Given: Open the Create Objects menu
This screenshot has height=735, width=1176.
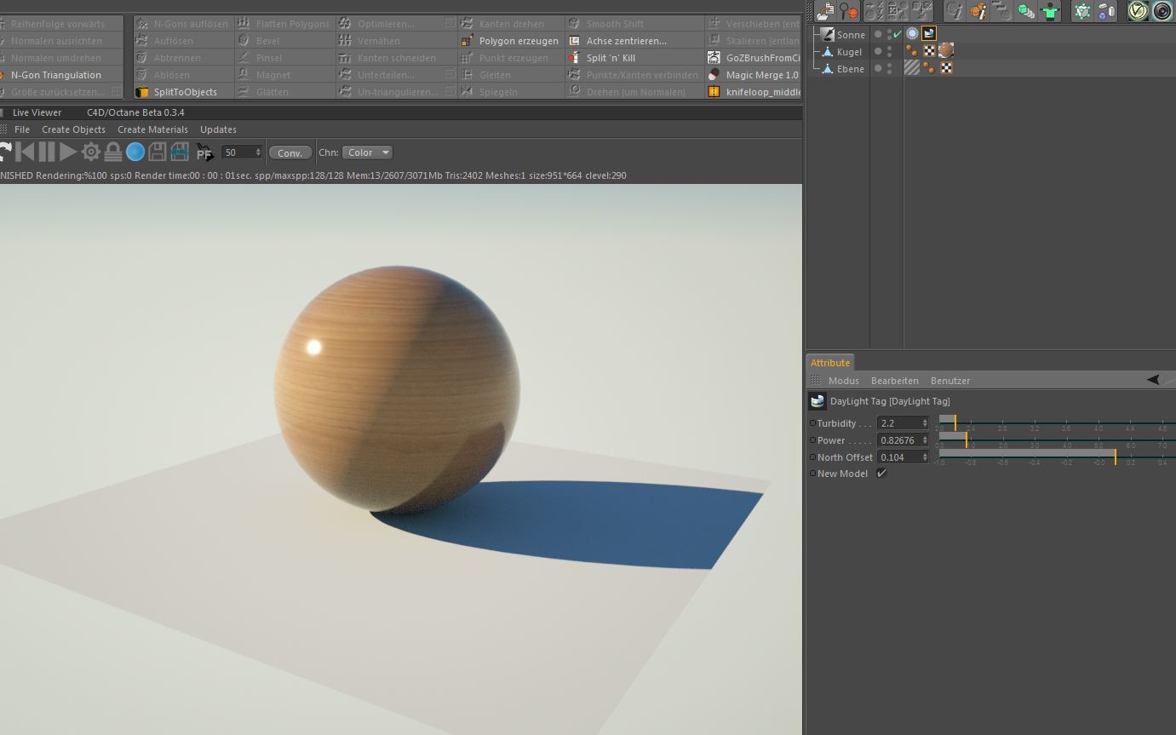Looking at the screenshot, I should coord(73,129).
